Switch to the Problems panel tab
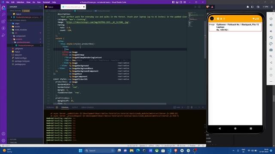The width and height of the screenshot is (275, 154). tap(50, 107)
